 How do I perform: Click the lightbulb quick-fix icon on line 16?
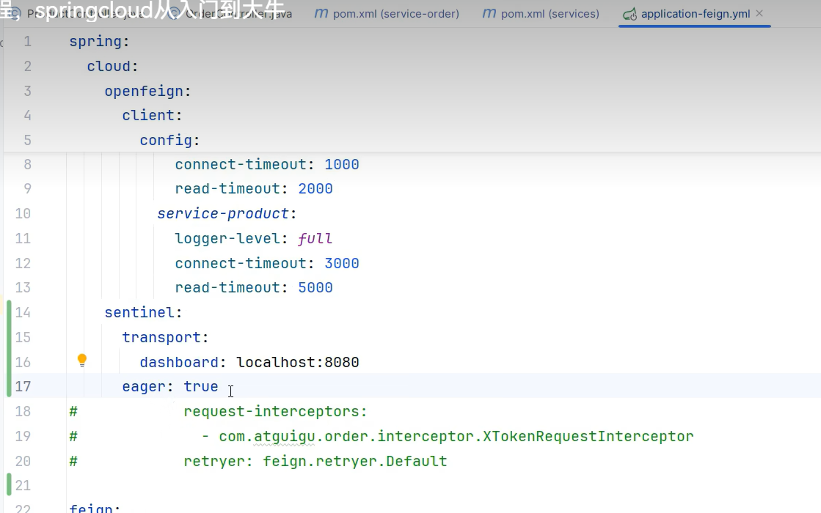click(81, 361)
